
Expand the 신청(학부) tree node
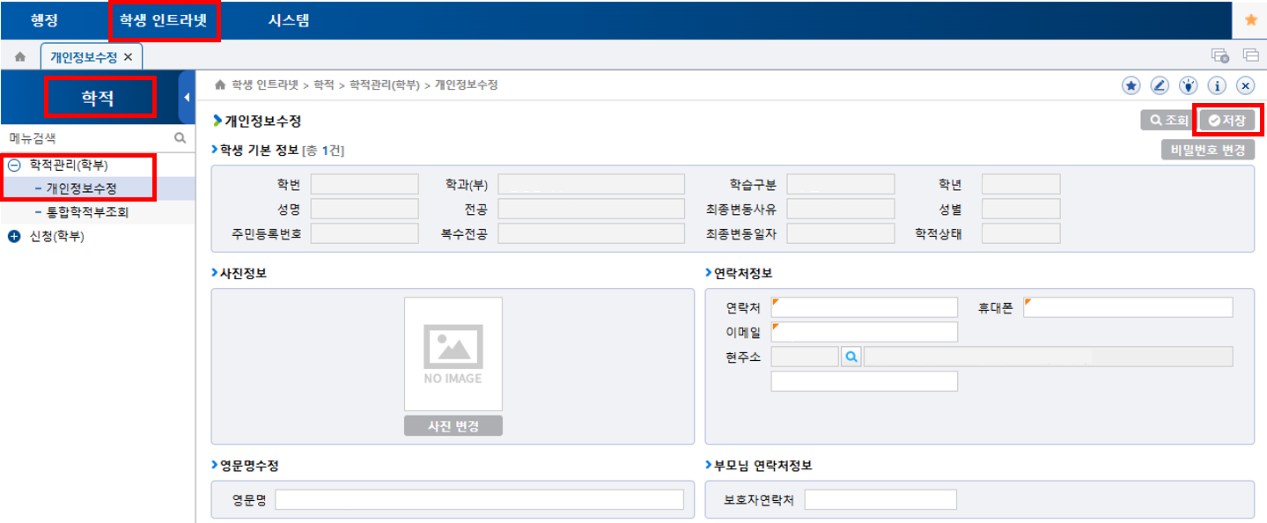pos(13,236)
